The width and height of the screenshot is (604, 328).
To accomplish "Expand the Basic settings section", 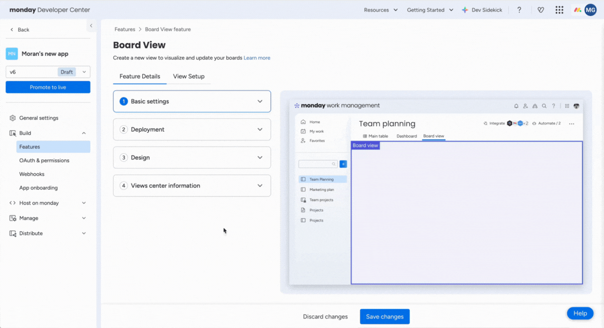I will tap(192, 101).
